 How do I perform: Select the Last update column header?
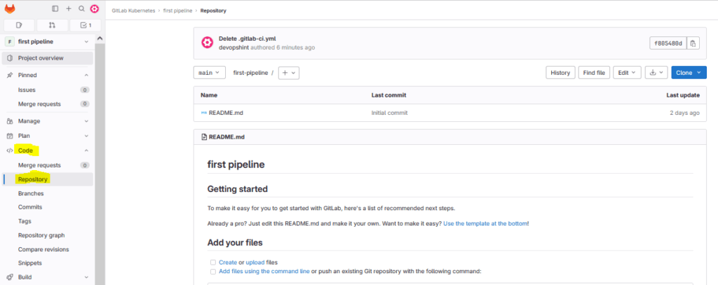click(683, 95)
